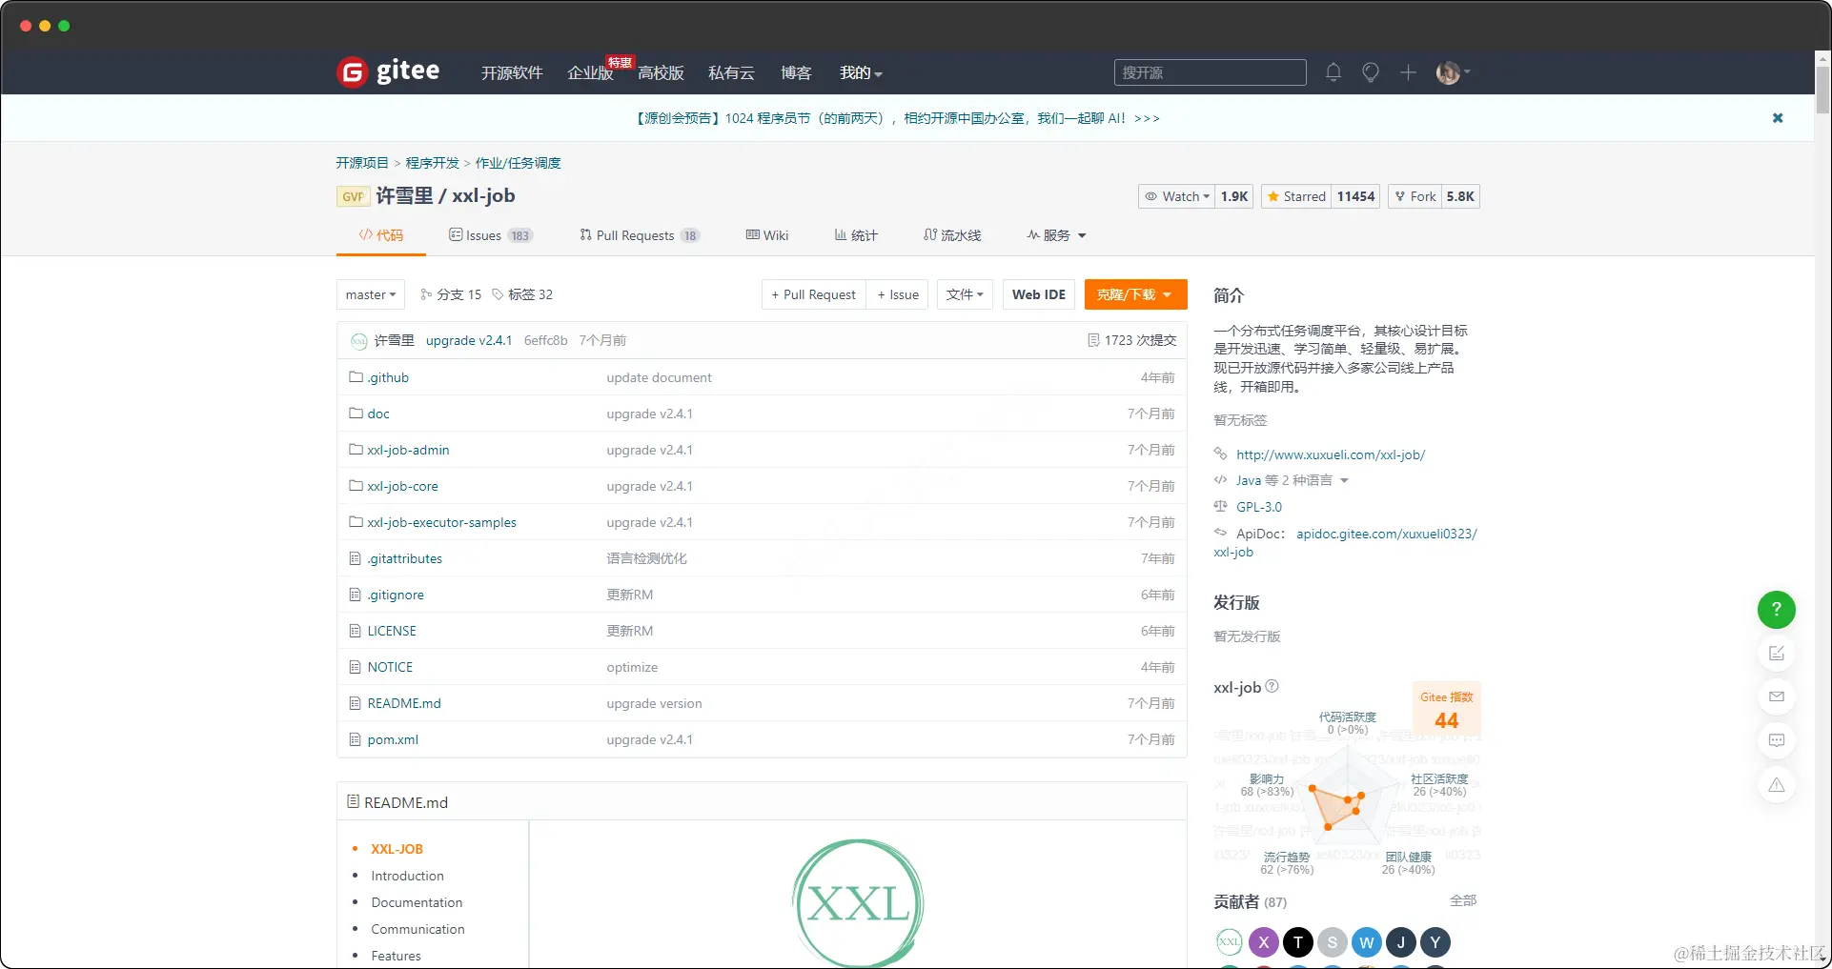Screen dimensions: 1832x969
Task: Open the 克隆/下载 dropdown button
Action: click(1135, 294)
